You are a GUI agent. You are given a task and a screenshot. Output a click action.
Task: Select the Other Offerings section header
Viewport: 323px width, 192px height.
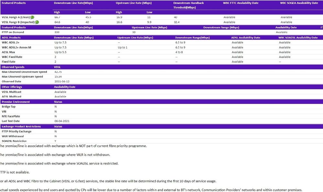coord(11,87)
